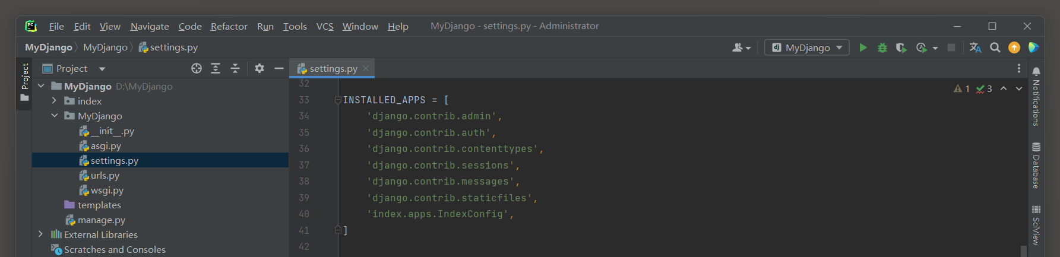The image size is (1060, 257).
Task: Expand the index folder in the tree
Action: click(54, 101)
